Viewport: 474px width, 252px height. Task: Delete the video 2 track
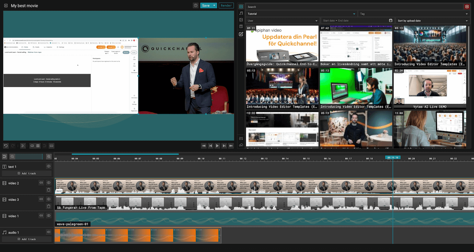point(48,190)
